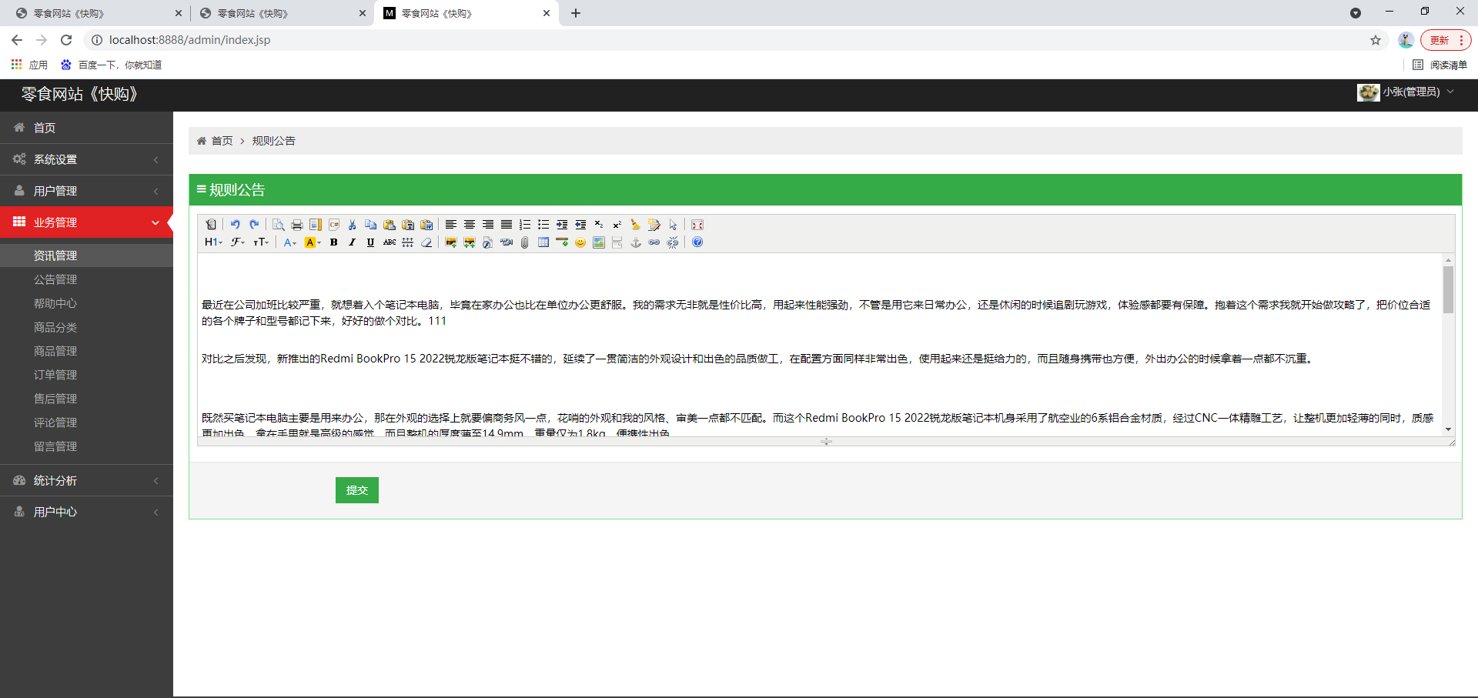Screen dimensions: 1478x698
Task: Insert code block with C# icon
Action: (x=334, y=225)
